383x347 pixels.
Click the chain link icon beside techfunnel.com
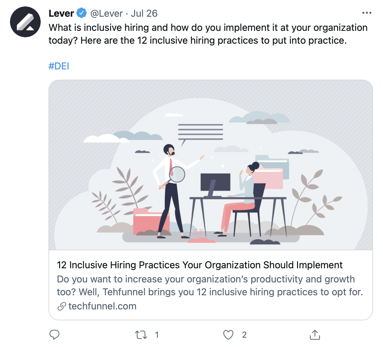click(62, 306)
